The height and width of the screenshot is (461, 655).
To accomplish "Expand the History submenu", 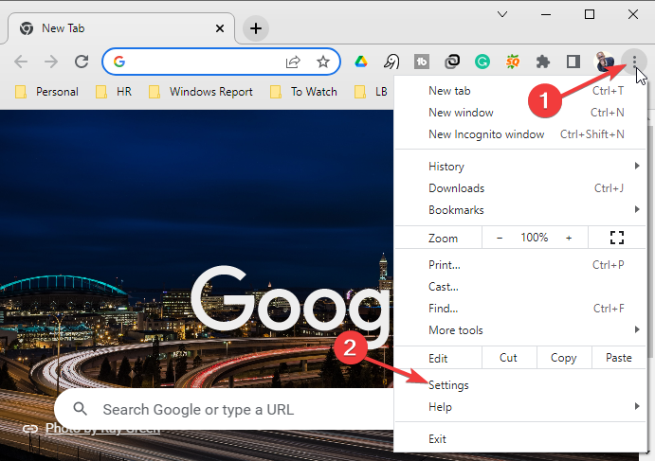I will click(520, 167).
